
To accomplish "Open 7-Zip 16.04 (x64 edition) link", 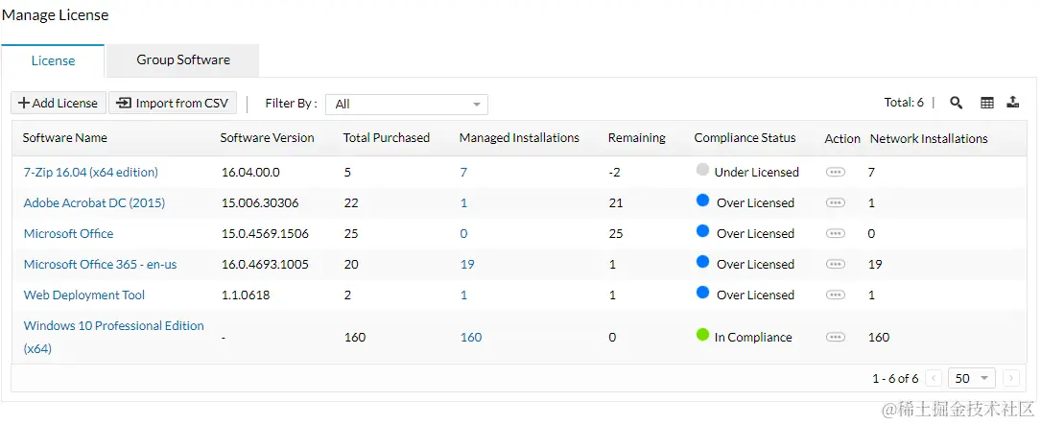I will coord(91,172).
